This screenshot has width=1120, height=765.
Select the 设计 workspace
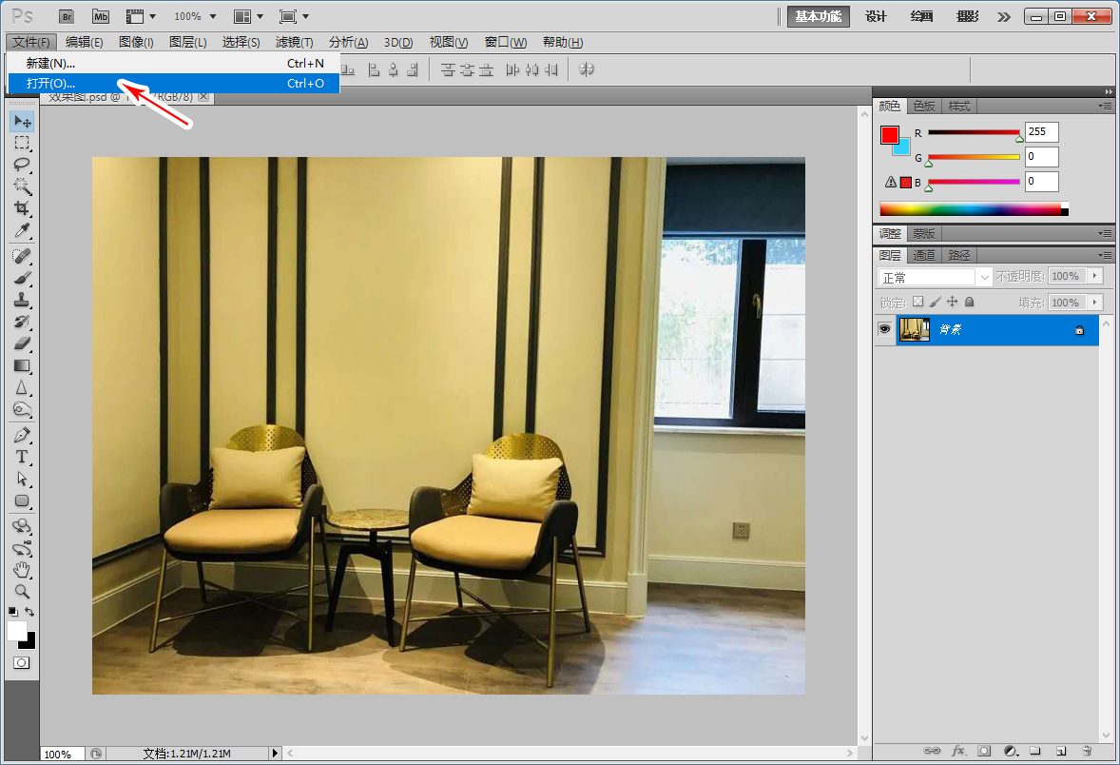876,16
